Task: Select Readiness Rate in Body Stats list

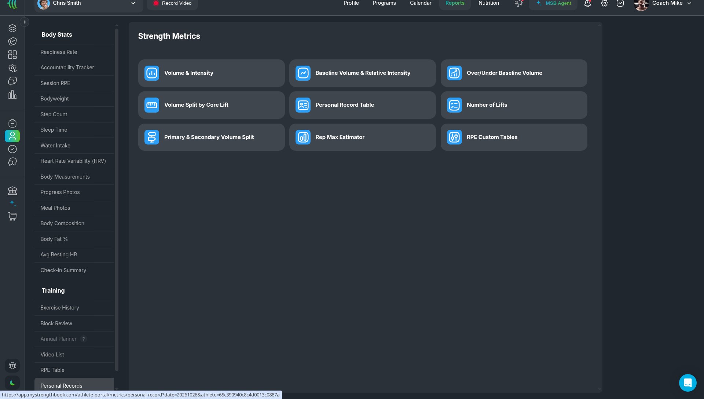Action: coord(74,52)
